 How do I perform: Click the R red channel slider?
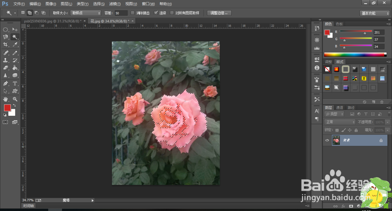pos(356,32)
